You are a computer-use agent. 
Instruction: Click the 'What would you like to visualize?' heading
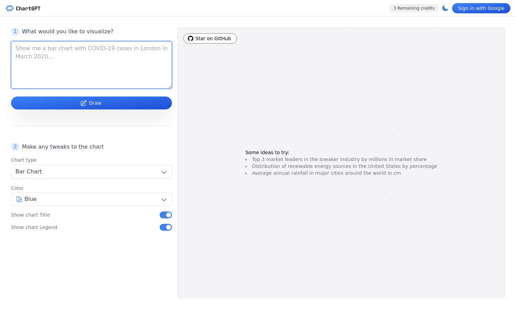pos(68,31)
